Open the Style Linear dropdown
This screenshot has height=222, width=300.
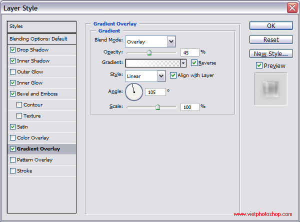click(x=161, y=76)
